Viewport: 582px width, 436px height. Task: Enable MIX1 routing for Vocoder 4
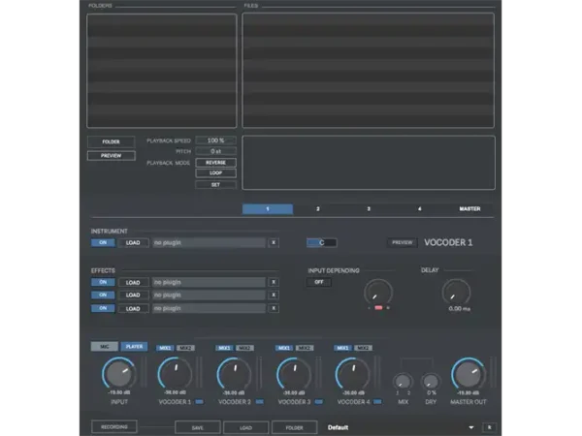click(x=342, y=348)
